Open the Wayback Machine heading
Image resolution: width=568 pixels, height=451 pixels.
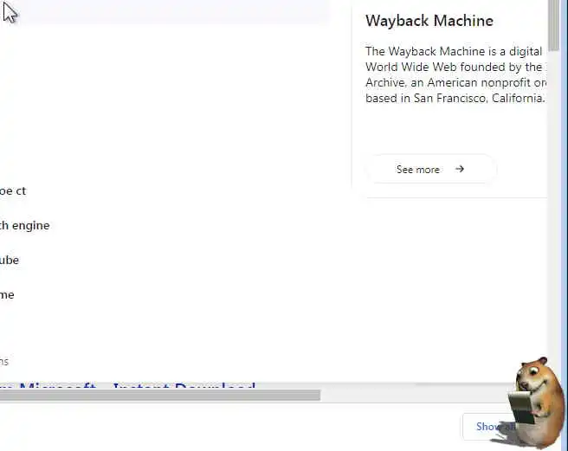pyautogui.click(x=429, y=21)
